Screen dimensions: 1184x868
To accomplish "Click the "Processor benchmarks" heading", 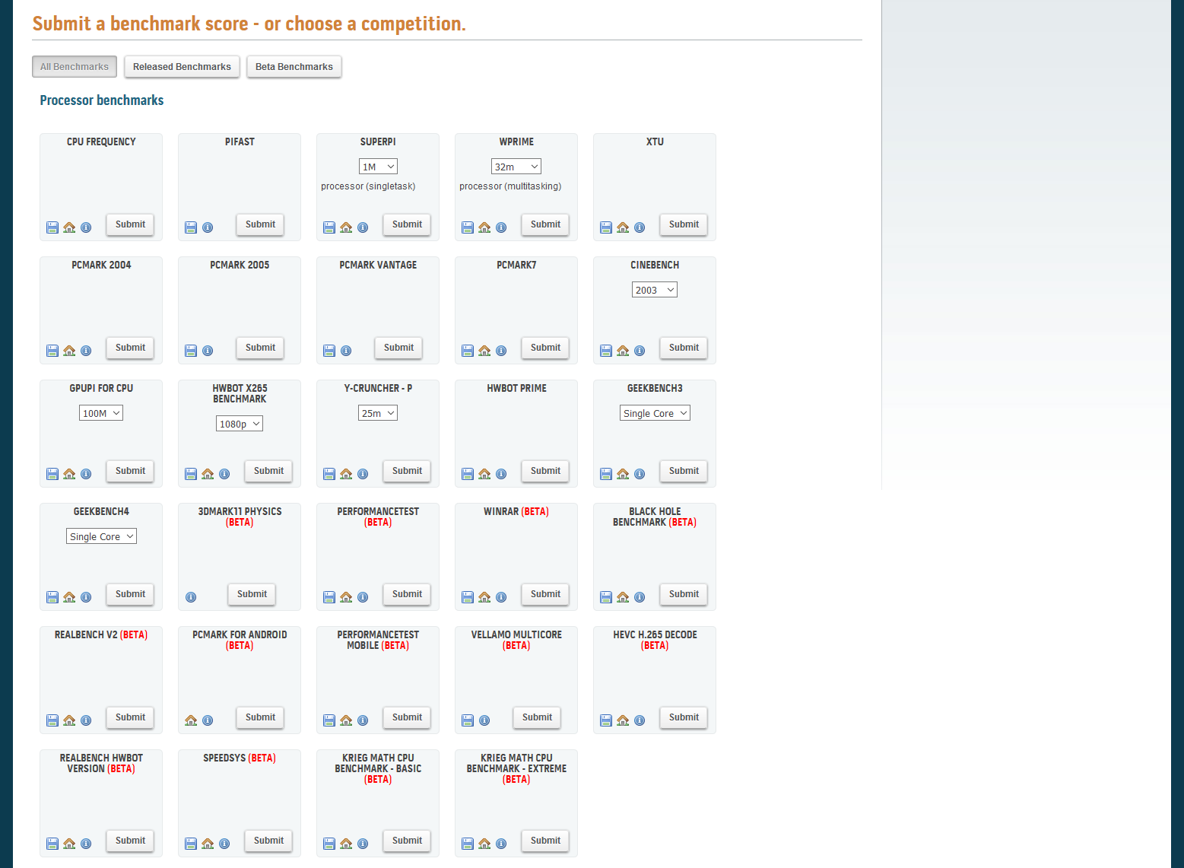I will tap(102, 100).
